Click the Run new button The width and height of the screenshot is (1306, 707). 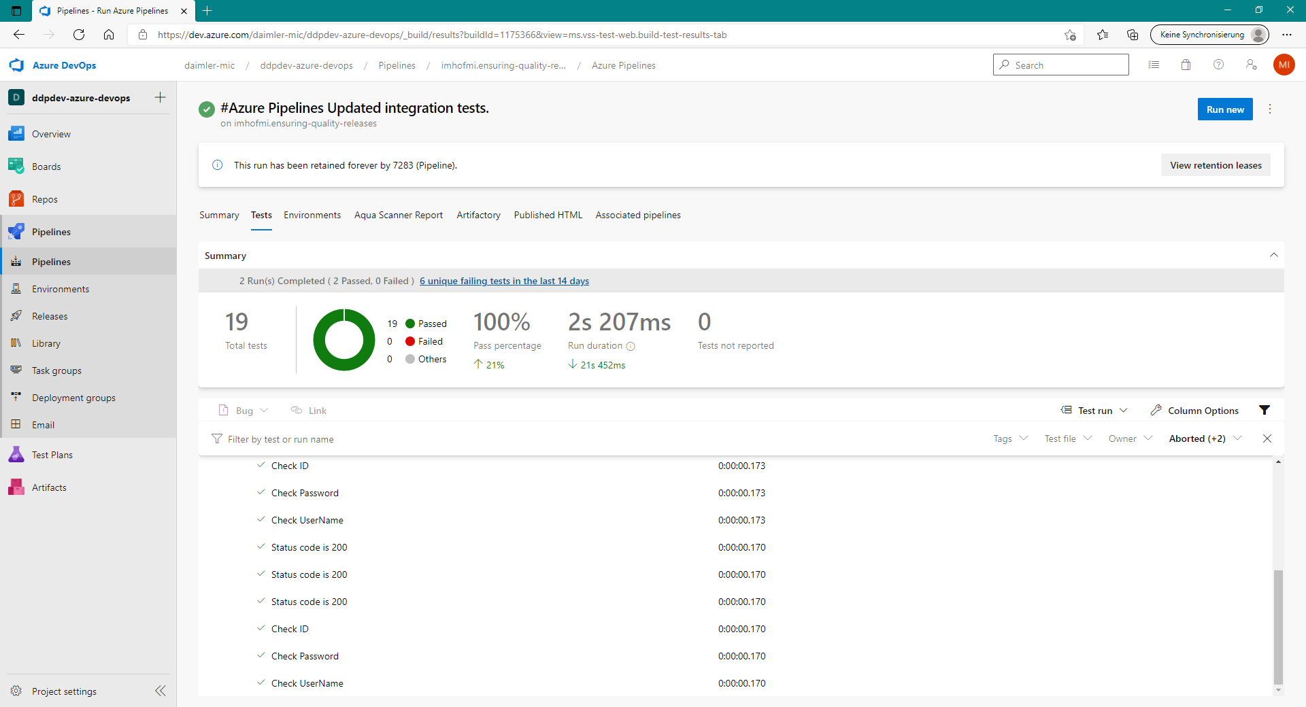pos(1225,109)
